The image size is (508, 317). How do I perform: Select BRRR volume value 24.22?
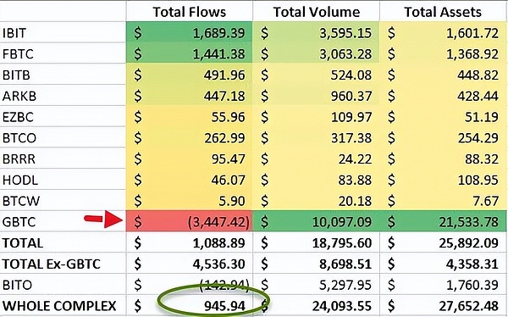click(x=355, y=159)
